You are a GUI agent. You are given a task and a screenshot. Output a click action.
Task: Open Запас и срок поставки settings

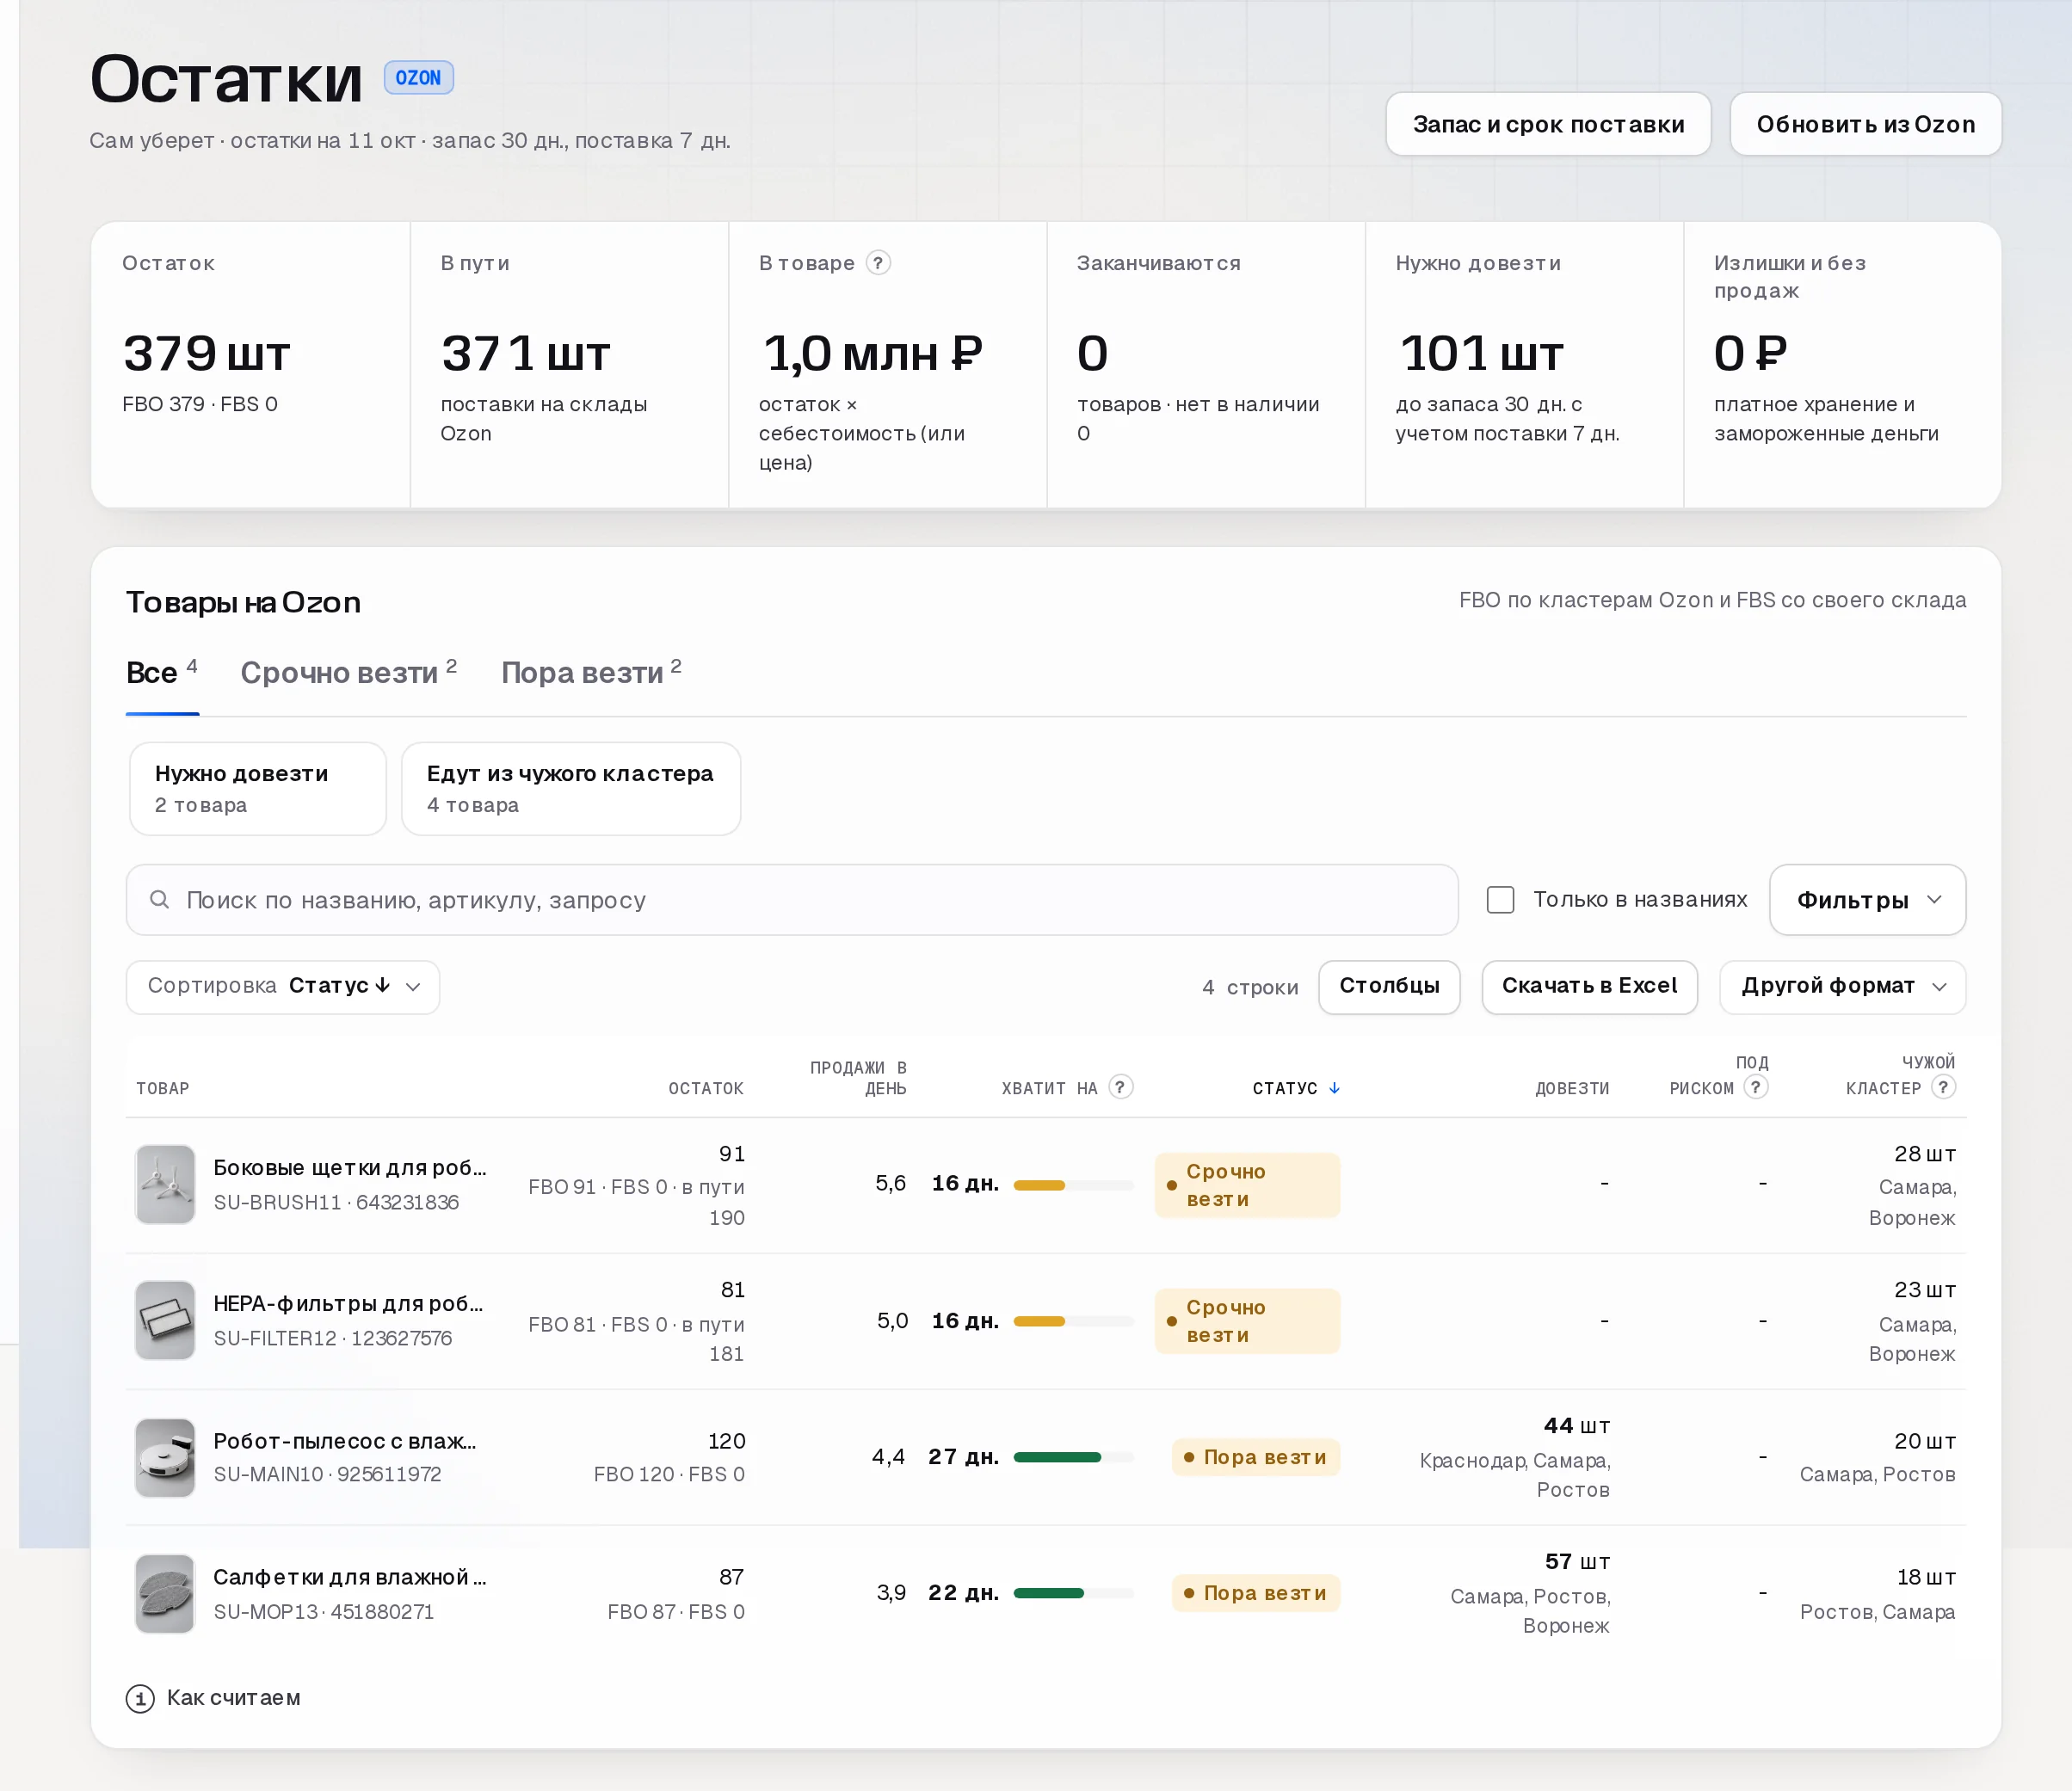[1548, 124]
